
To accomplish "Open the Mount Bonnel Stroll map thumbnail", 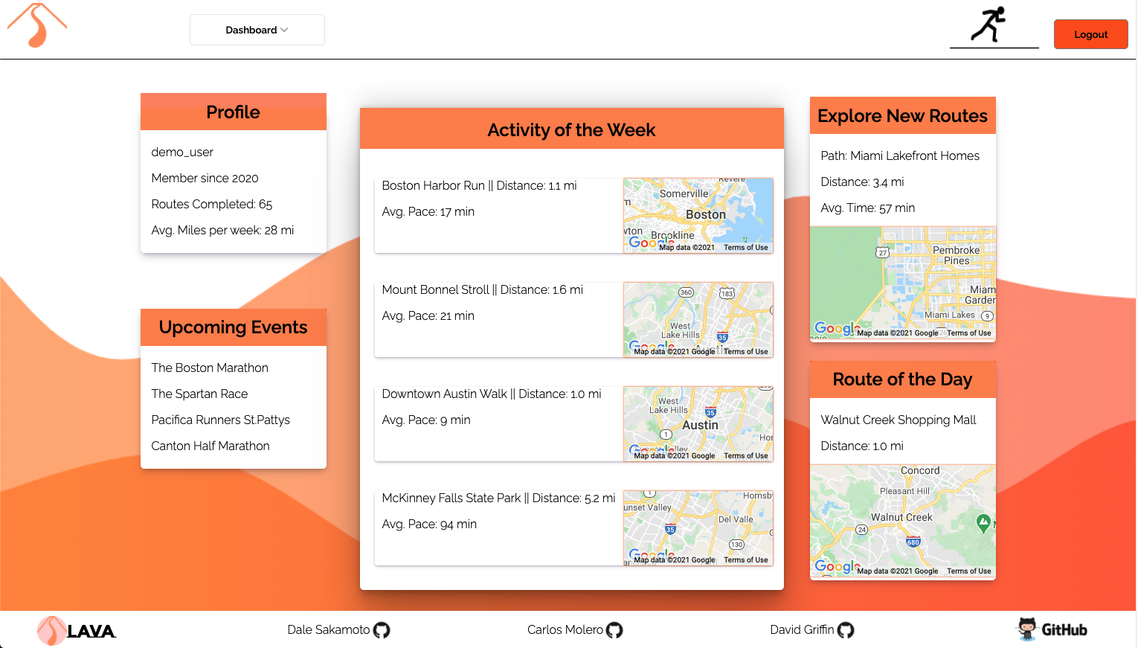I will (698, 319).
